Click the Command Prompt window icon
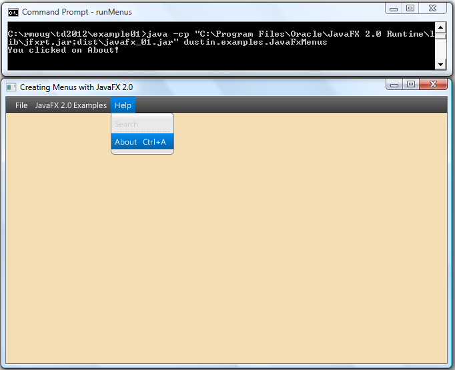455x370 pixels. (x=13, y=12)
